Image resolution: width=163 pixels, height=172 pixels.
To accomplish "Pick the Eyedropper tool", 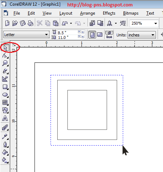I will click(5, 137).
